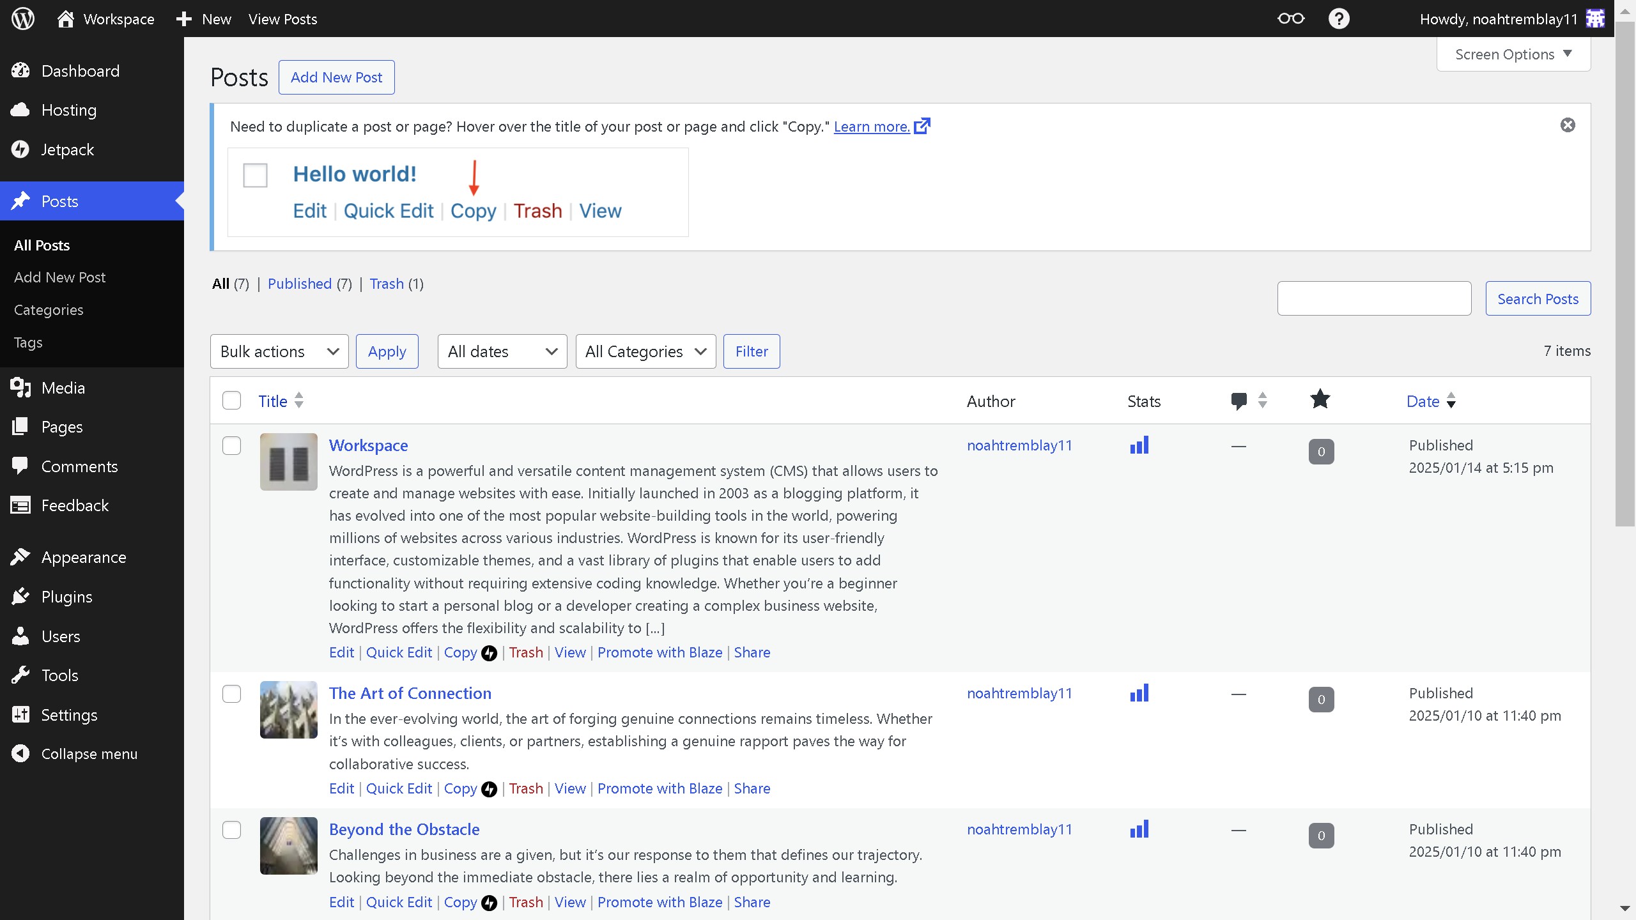Click Promote with Blaze for Workspace
This screenshot has width=1636, height=920.
tap(660, 652)
